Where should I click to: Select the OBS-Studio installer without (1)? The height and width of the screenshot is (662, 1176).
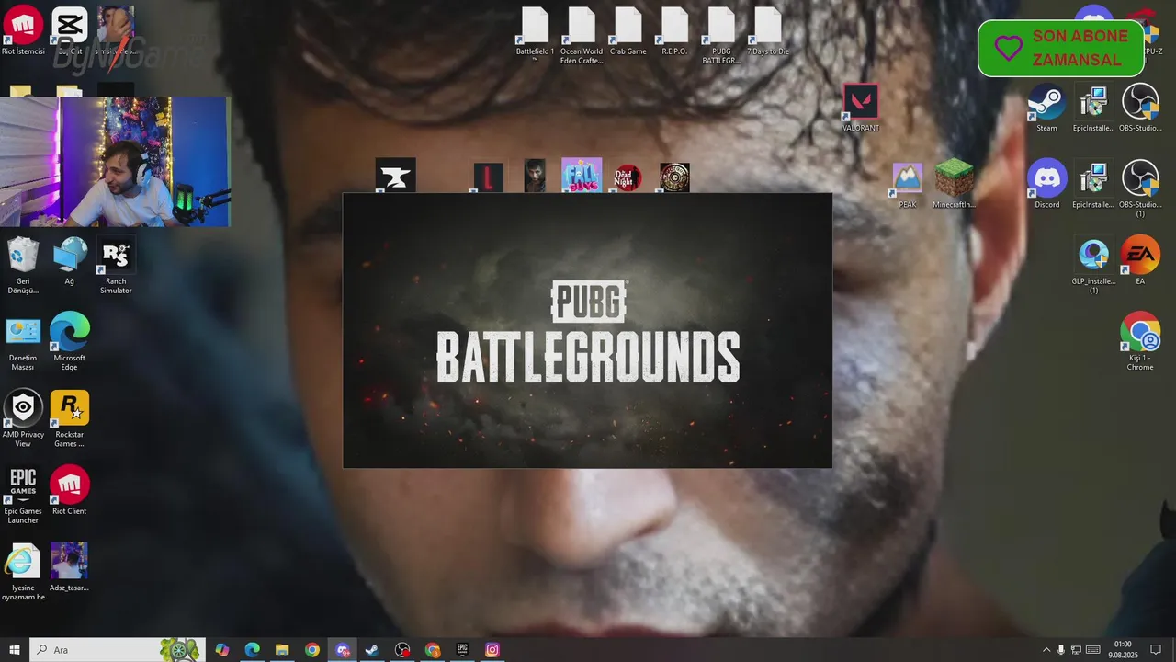point(1140,108)
